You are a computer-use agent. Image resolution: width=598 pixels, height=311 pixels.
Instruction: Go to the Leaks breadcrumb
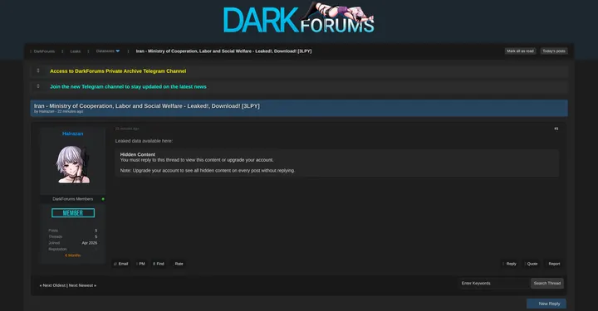tap(76, 51)
